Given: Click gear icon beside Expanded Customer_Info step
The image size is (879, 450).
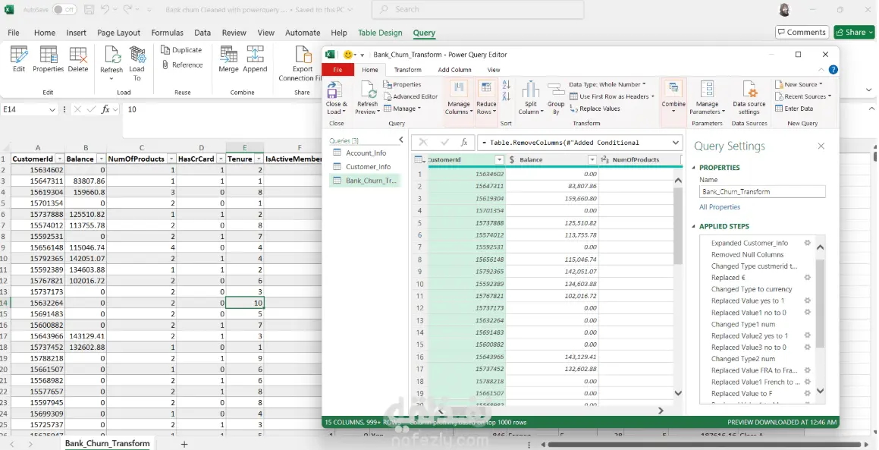Looking at the screenshot, I should [x=808, y=243].
